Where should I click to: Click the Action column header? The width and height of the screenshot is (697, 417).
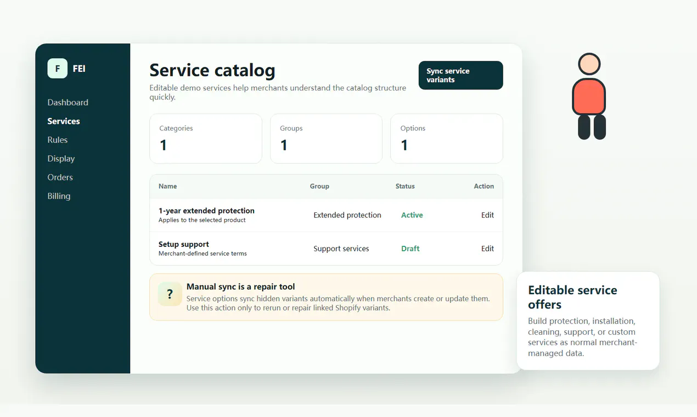[484, 187]
